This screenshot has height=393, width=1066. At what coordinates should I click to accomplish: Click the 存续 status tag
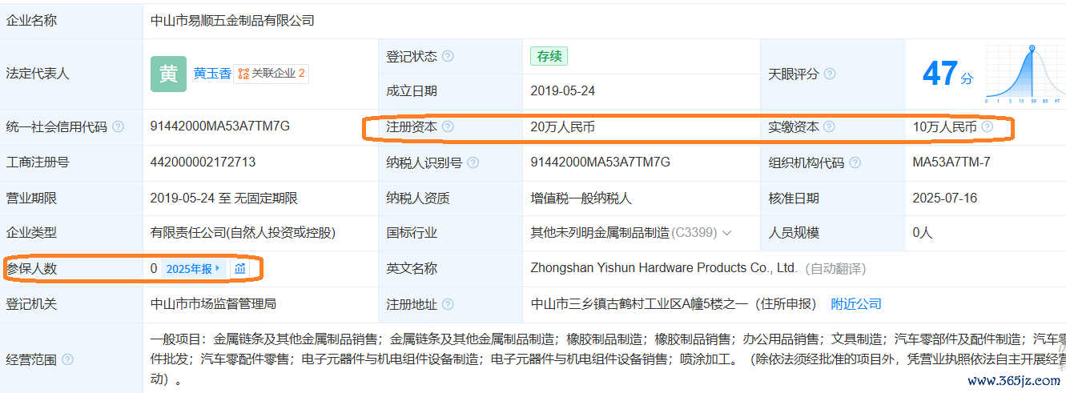pos(549,56)
